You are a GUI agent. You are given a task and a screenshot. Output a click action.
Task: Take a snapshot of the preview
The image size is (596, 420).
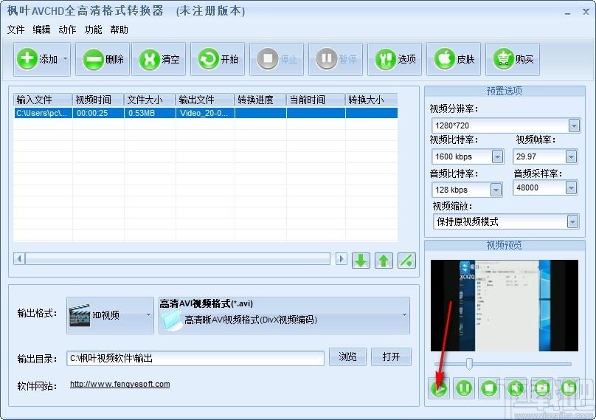(541, 388)
